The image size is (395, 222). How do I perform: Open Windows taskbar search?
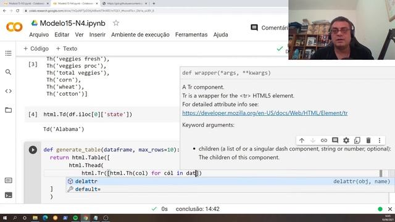pyautogui.click(x=15, y=218)
